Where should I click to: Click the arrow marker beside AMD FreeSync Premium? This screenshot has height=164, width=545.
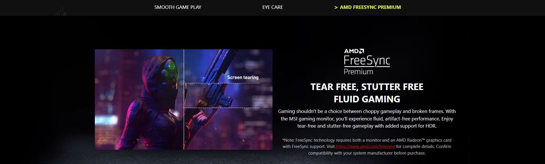coord(336,7)
